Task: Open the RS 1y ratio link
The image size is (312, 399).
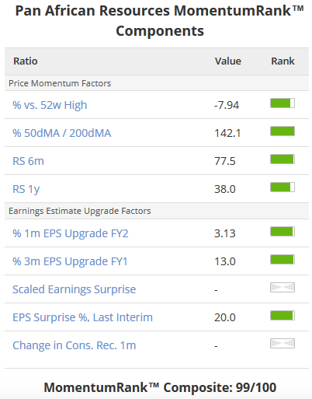Action: tap(26, 189)
